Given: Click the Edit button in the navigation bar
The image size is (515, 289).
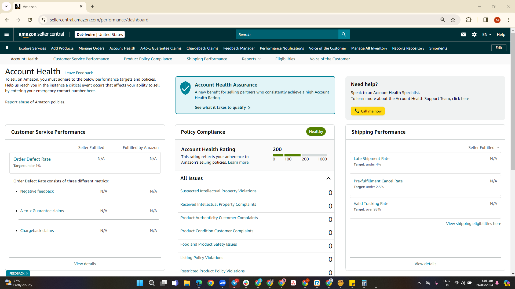Looking at the screenshot, I should click(499, 48).
